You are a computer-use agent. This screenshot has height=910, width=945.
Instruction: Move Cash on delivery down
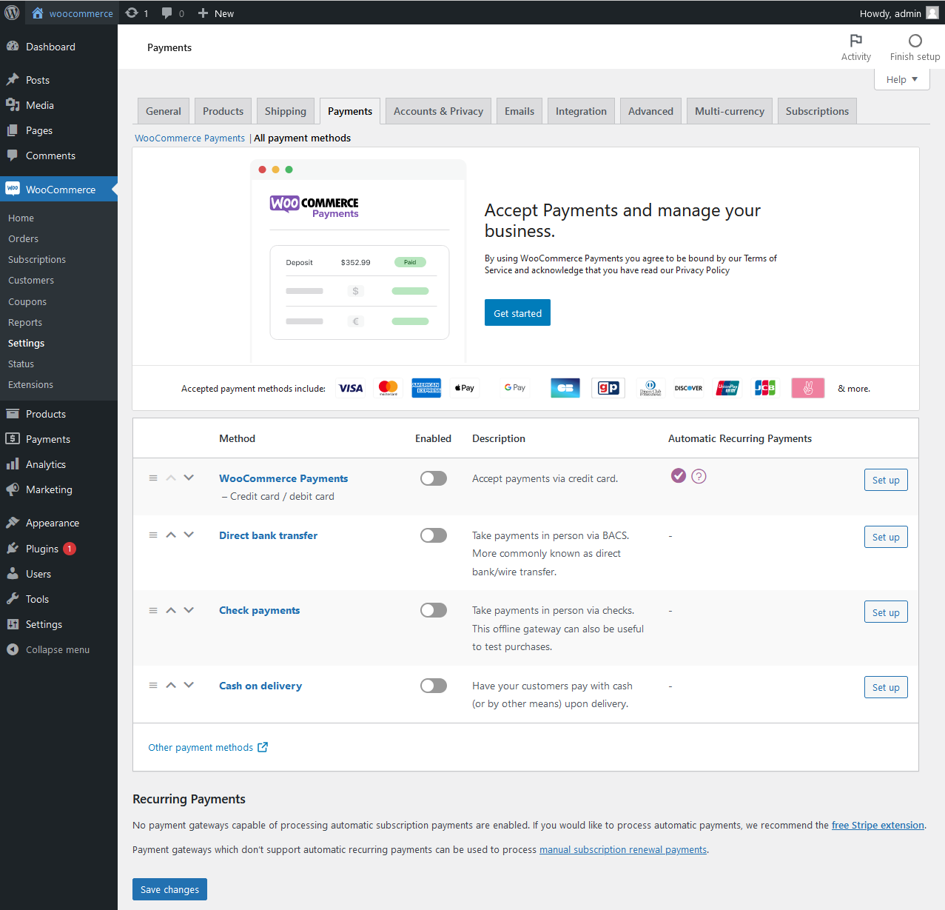189,685
